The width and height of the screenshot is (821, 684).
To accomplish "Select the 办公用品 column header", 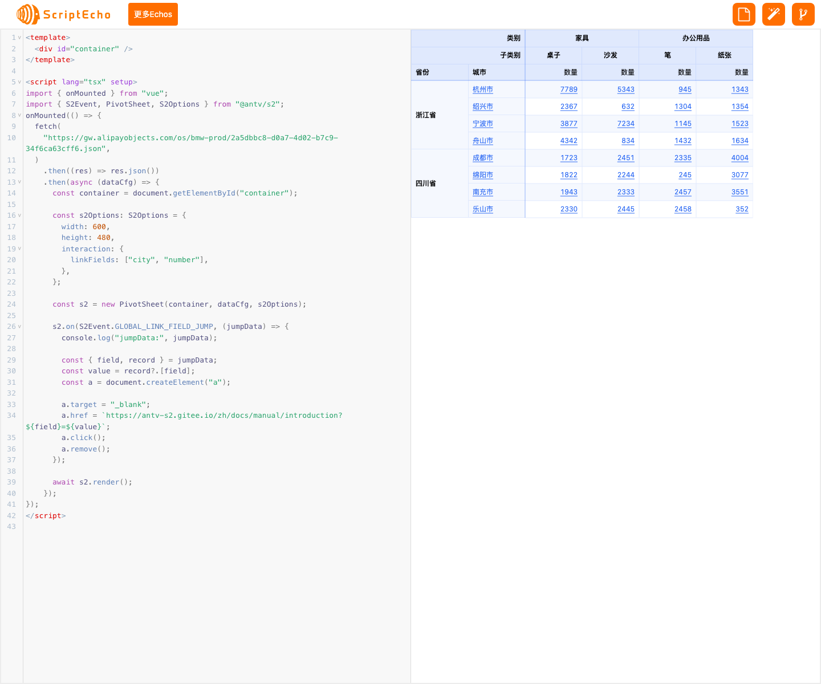I will coord(696,38).
